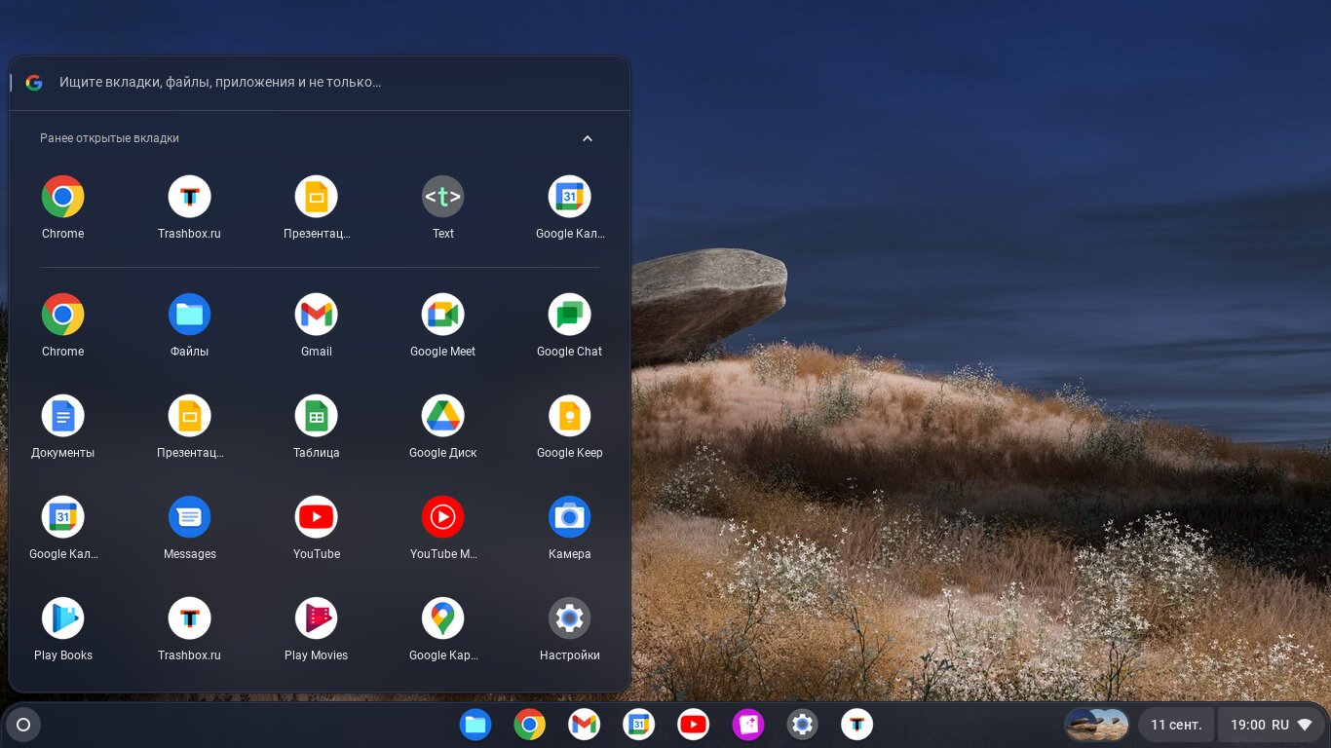Click the launcher search field
Viewport: 1331px width, 748px height.
pyautogui.click(x=320, y=83)
